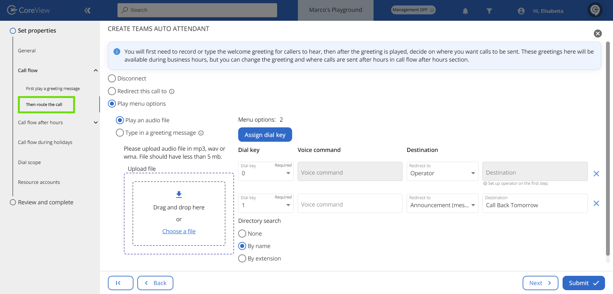The width and height of the screenshot is (613, 294).
Task: Open Dial scope step
Action: coord(29,162)
